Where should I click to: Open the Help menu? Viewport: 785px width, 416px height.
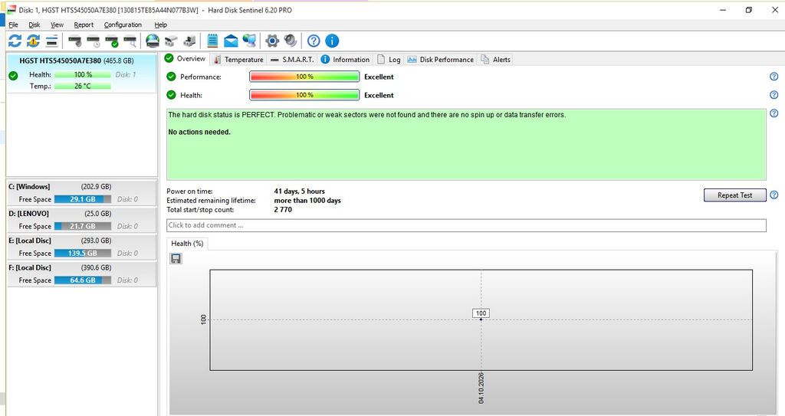click(x=160, y=25)
